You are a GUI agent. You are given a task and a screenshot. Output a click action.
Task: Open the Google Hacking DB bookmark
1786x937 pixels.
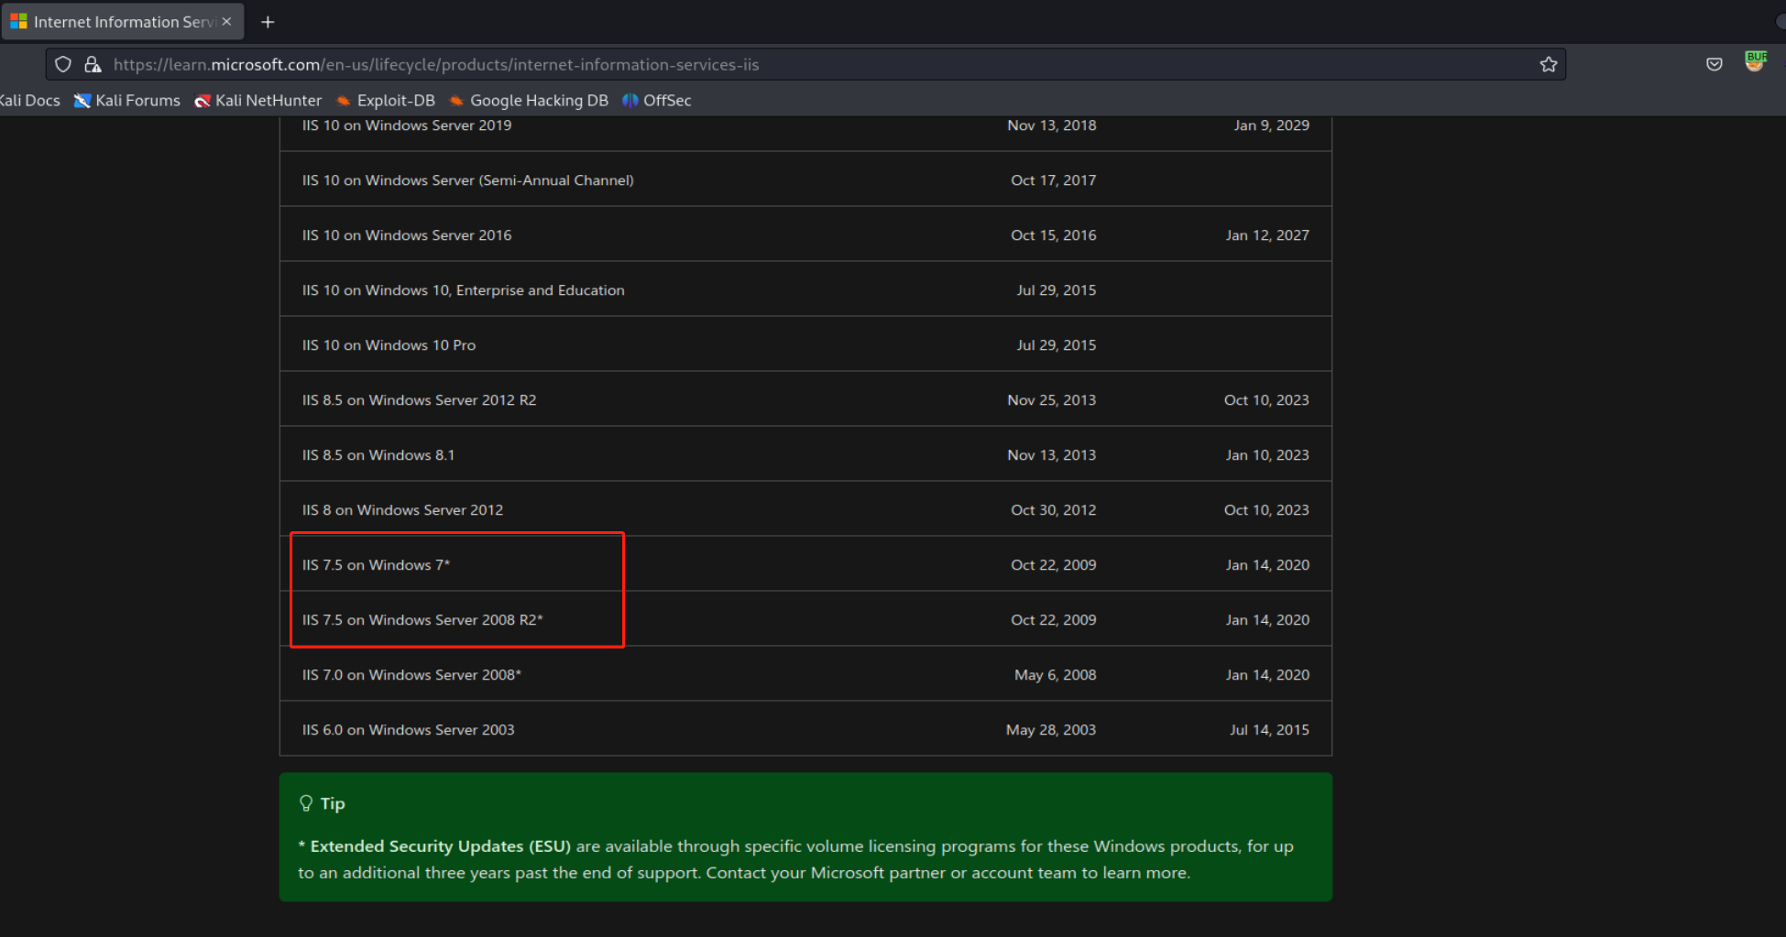[529, 101]
